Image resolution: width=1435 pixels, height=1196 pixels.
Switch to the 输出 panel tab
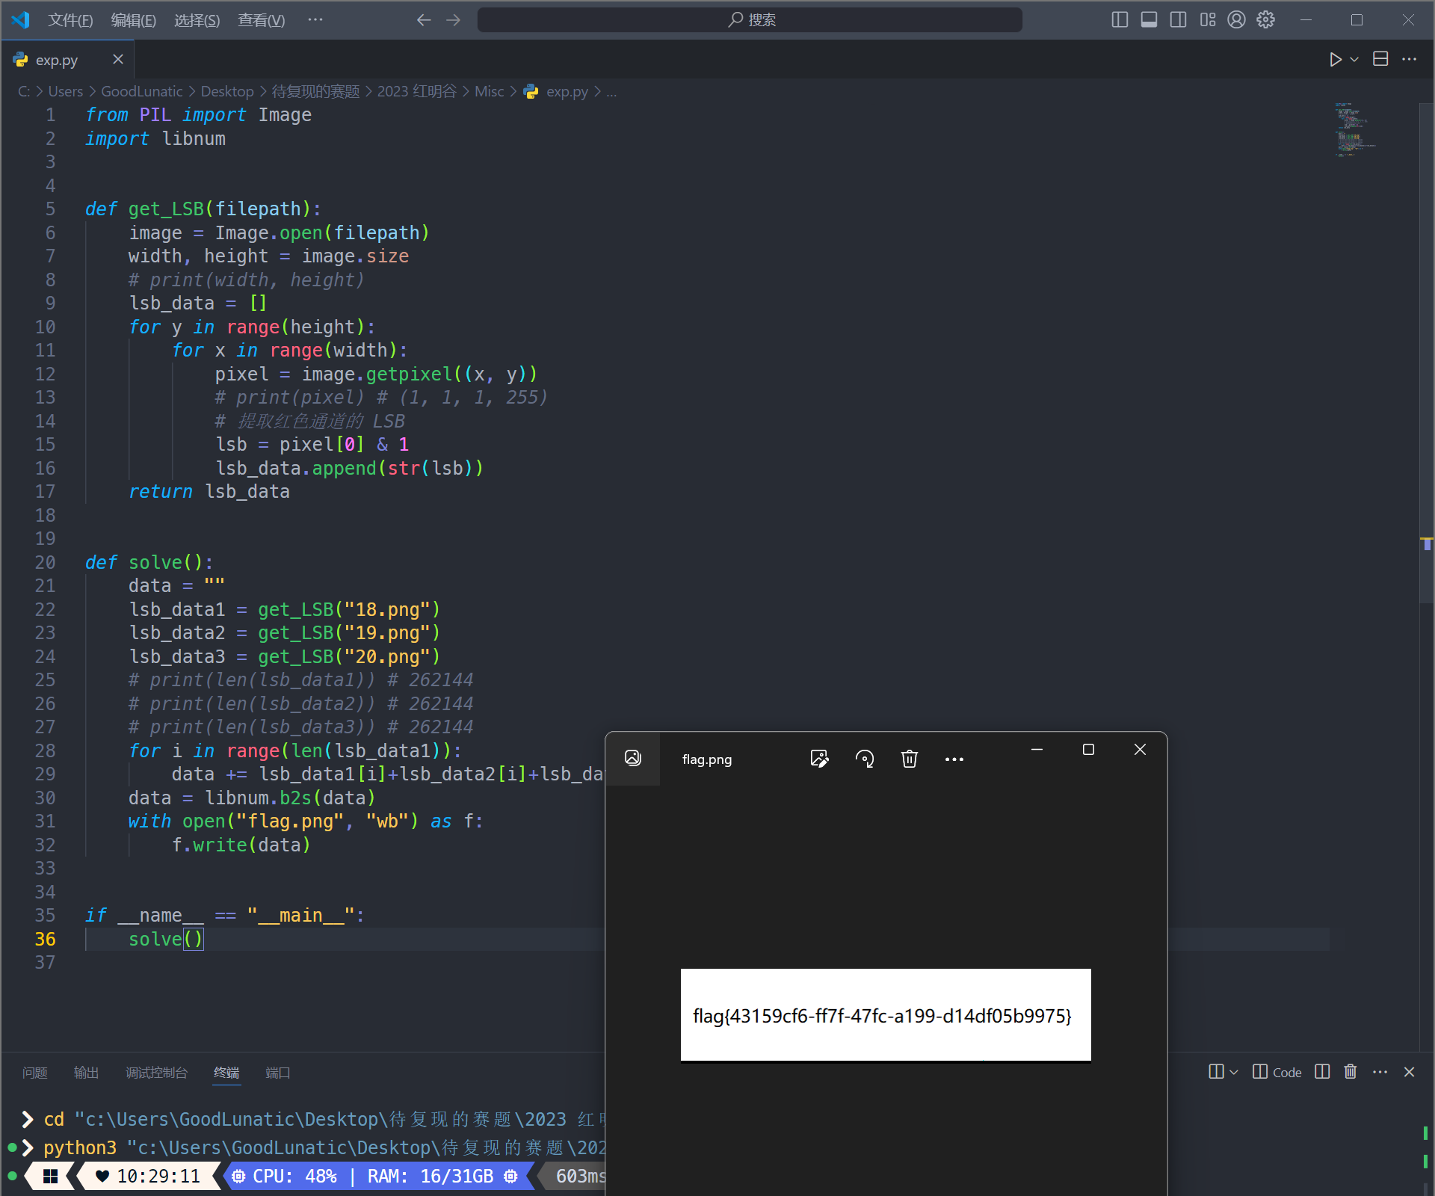(x=86, y=1073)
